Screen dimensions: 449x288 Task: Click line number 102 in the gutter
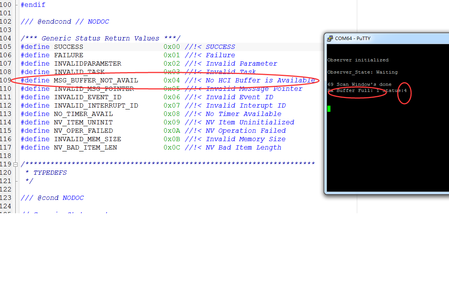pos(6,21)
